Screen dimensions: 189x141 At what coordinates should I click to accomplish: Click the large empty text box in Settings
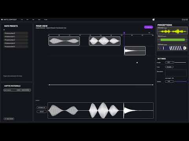(176, 73)
